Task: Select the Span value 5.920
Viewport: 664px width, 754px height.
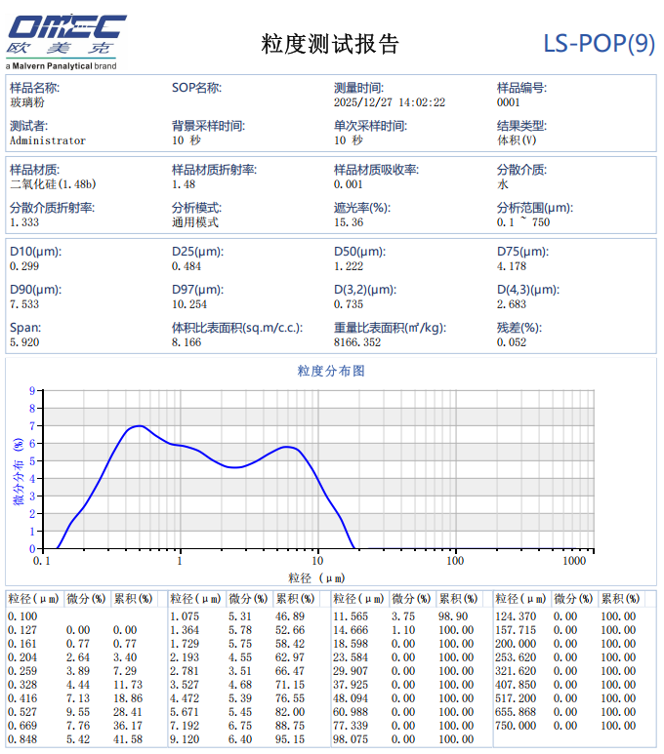Action: point(24,342)
